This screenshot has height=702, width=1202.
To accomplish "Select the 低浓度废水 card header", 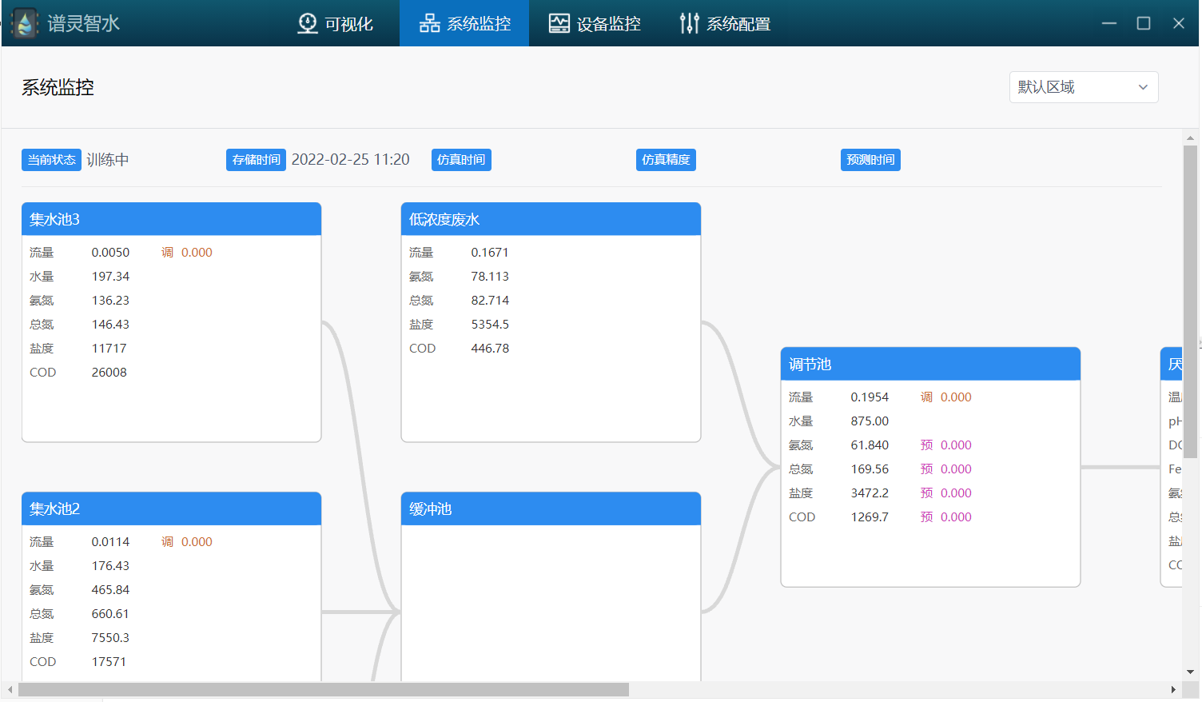I will tap(551, 219).
